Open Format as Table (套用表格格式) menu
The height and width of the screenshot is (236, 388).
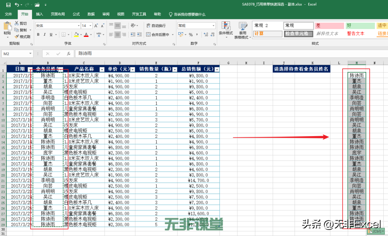tap(242, 30)
